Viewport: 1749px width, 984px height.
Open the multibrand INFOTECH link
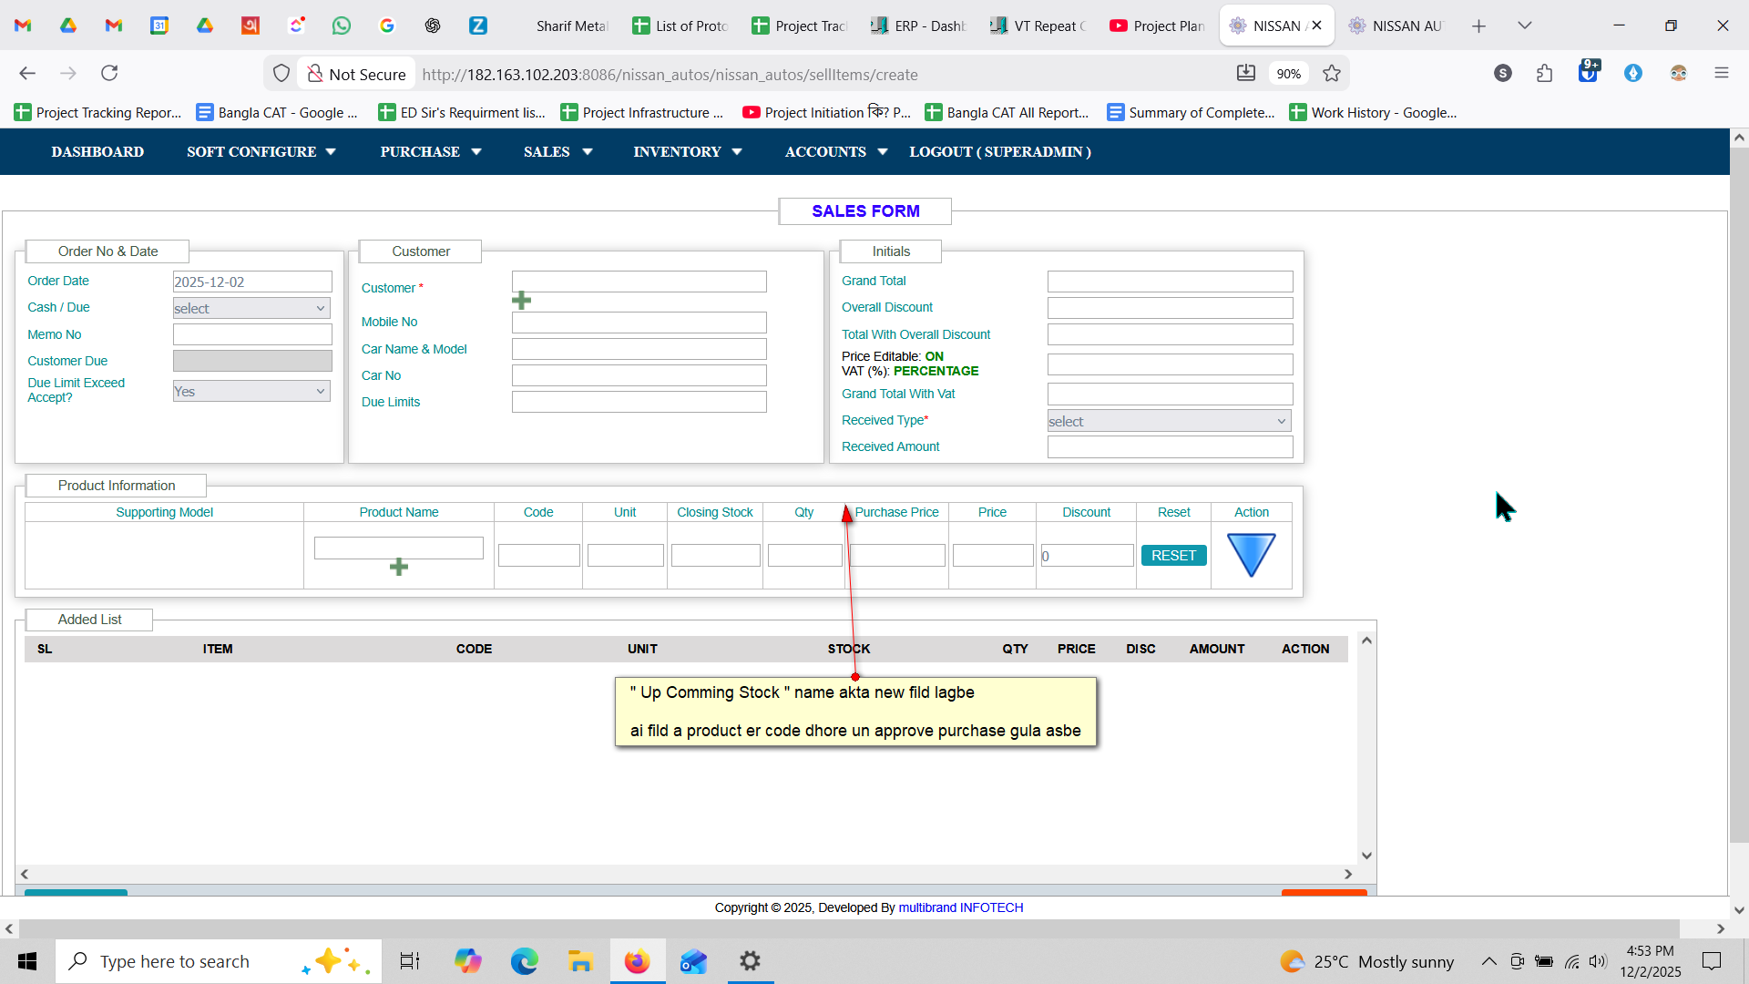click(x=960, y=907)
